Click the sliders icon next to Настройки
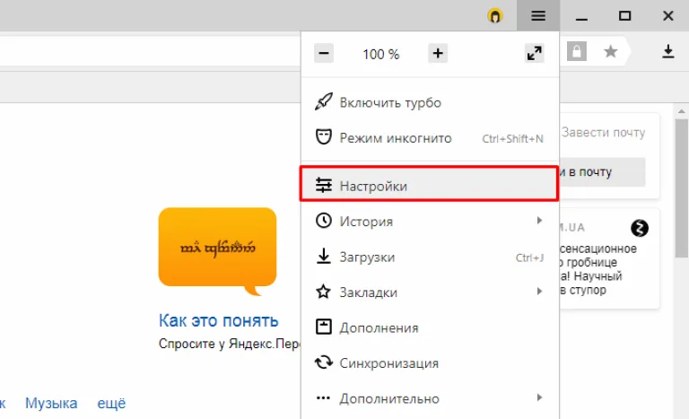 [x=324, y=185]
